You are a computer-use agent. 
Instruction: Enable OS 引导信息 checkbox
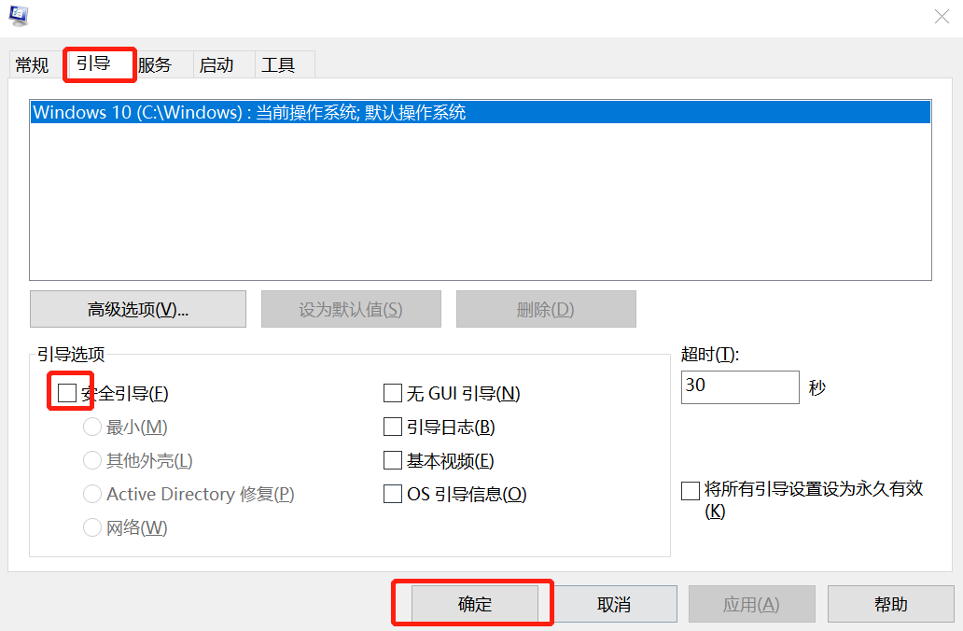(393, 494)
